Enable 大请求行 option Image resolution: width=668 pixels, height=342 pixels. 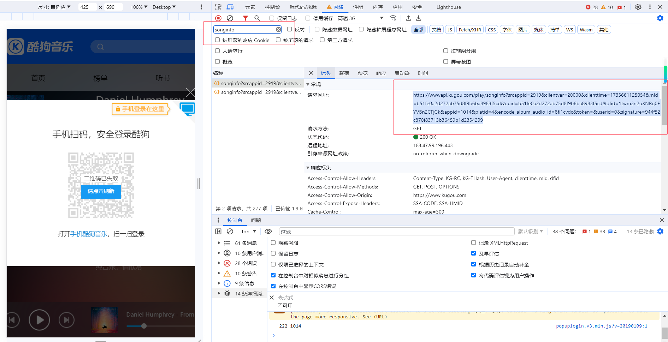pos(217,50)
